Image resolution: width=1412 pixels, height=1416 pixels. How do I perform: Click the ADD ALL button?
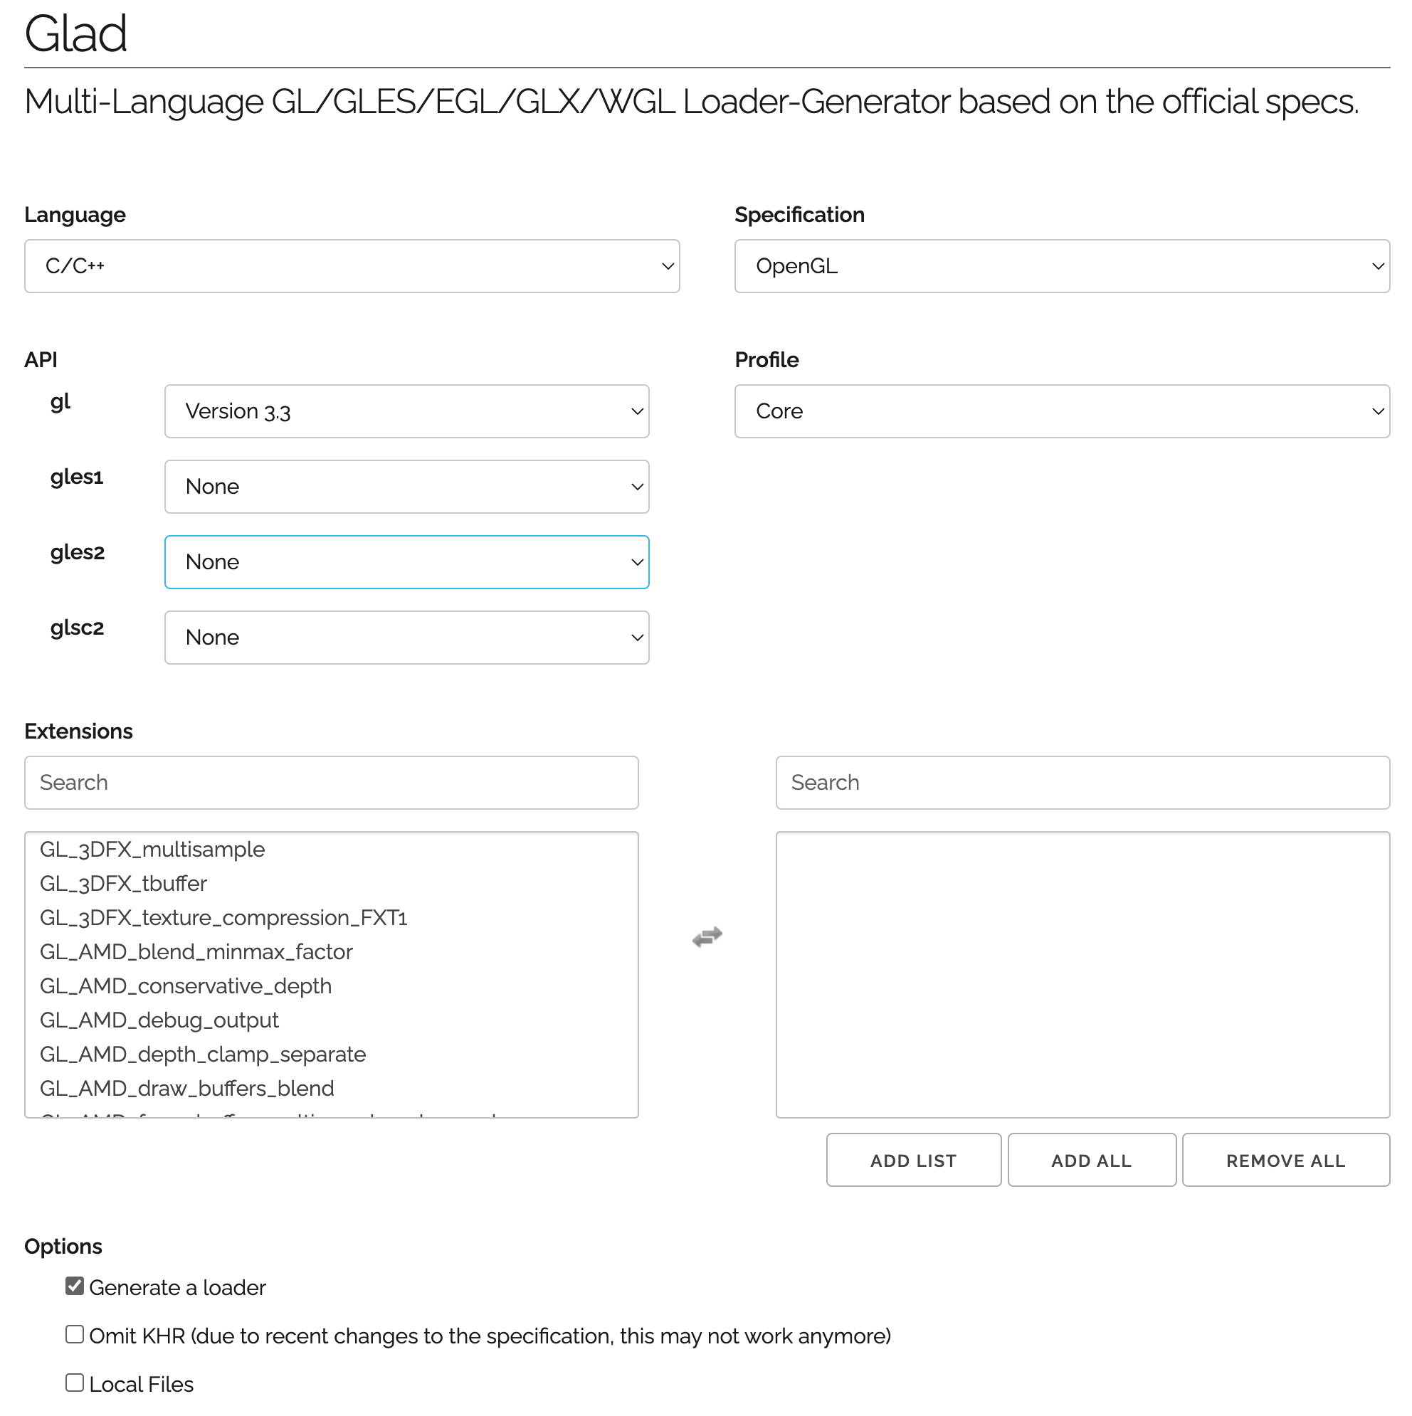coord(1092,1161)
